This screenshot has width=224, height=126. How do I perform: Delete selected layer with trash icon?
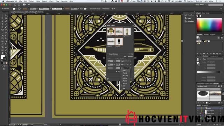220,125
